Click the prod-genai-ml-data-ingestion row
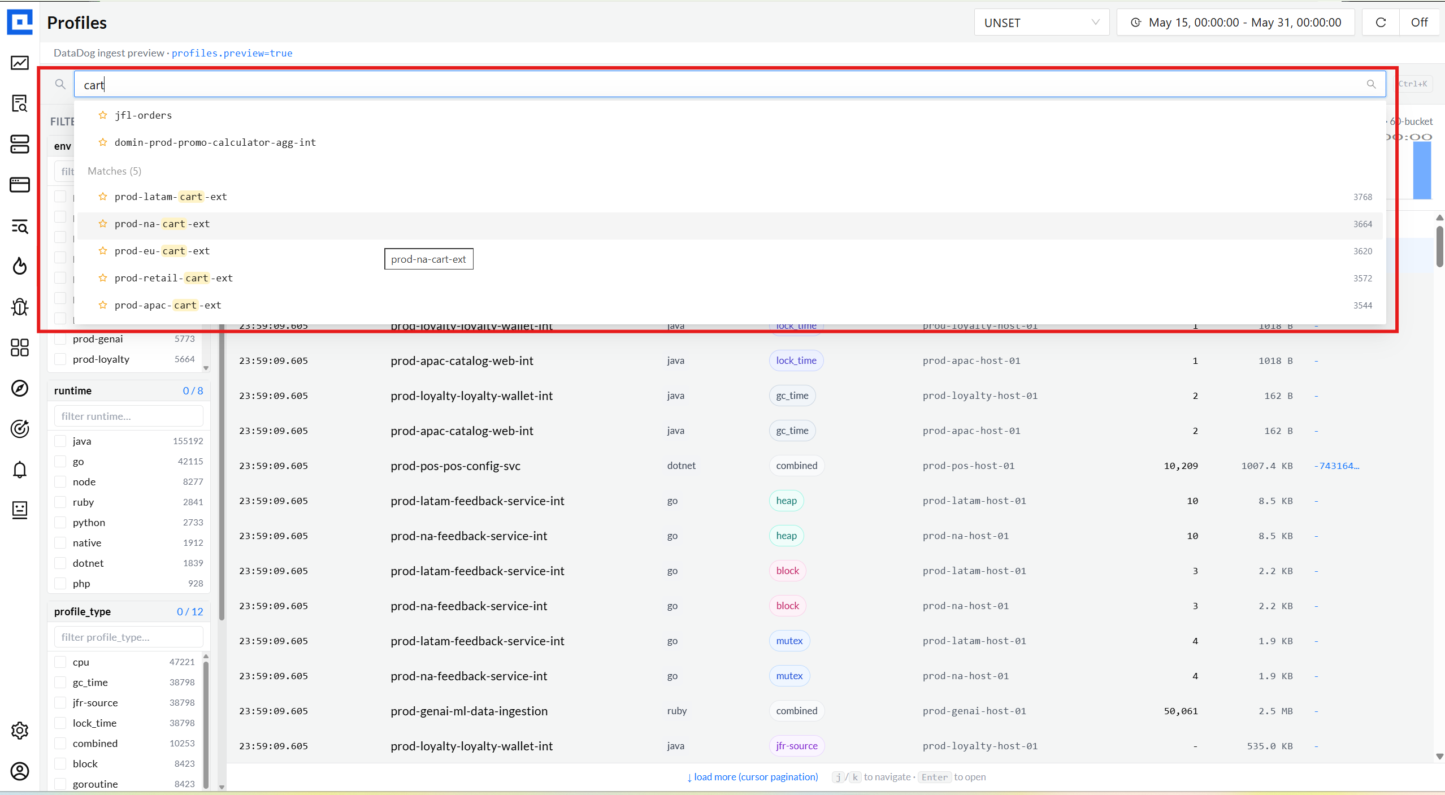Screen dimensions: 1445x795 pos(830,711)
